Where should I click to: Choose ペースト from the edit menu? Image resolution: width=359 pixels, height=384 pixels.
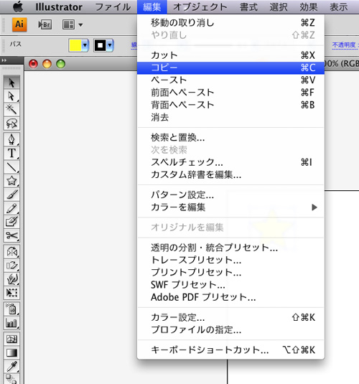231,80
